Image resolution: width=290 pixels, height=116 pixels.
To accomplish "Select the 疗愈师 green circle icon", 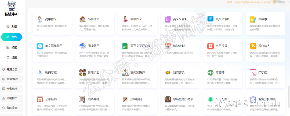I will [211, 73].
